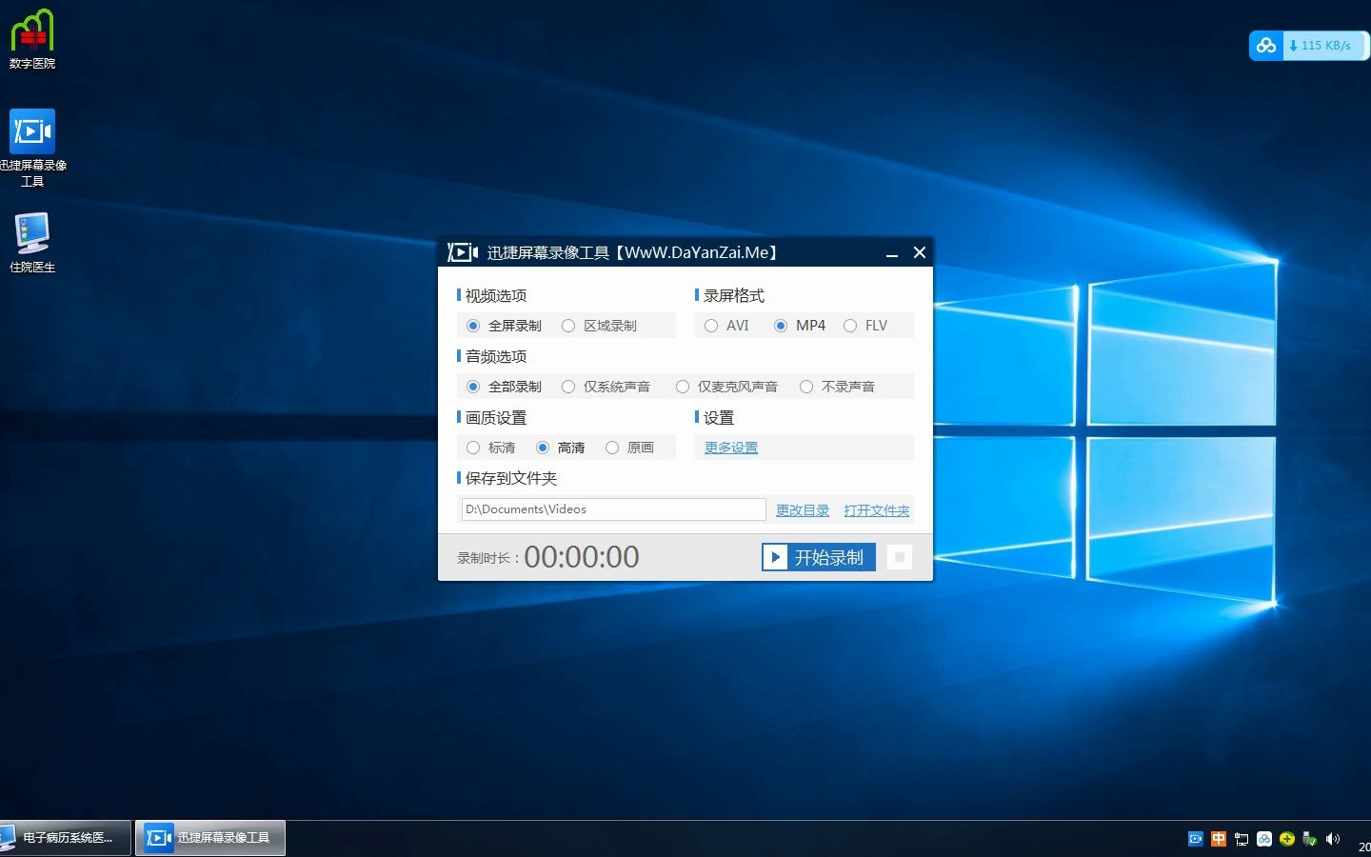1371x857 pixels.
Task: Click the save folder path field
Action: [613, 509]
